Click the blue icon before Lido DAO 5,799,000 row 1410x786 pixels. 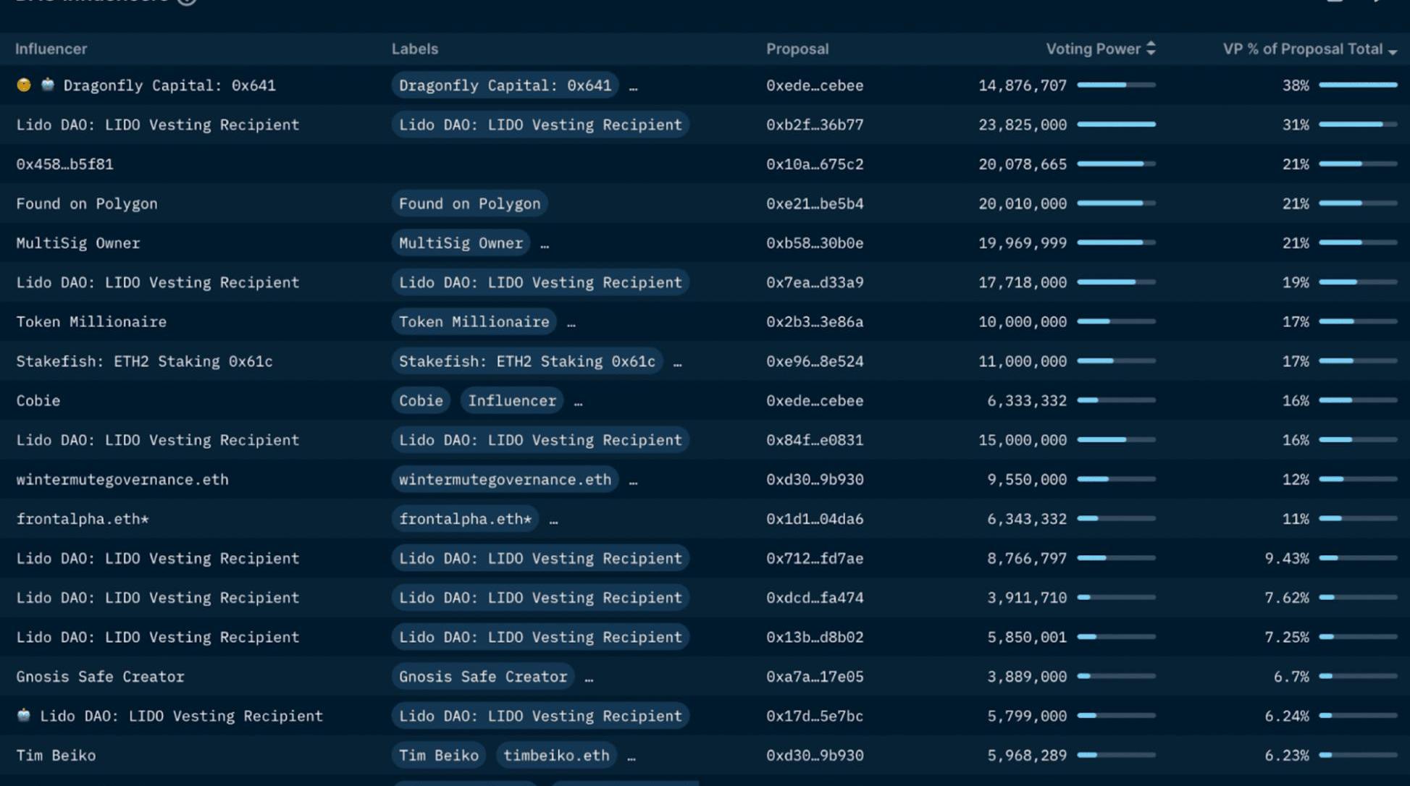tap(24, 715)
